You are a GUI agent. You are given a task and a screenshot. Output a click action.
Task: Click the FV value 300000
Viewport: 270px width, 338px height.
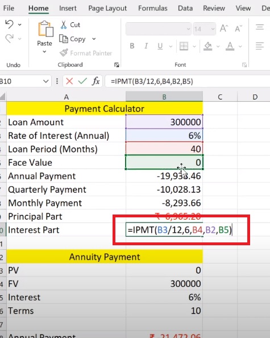[164, 284]
